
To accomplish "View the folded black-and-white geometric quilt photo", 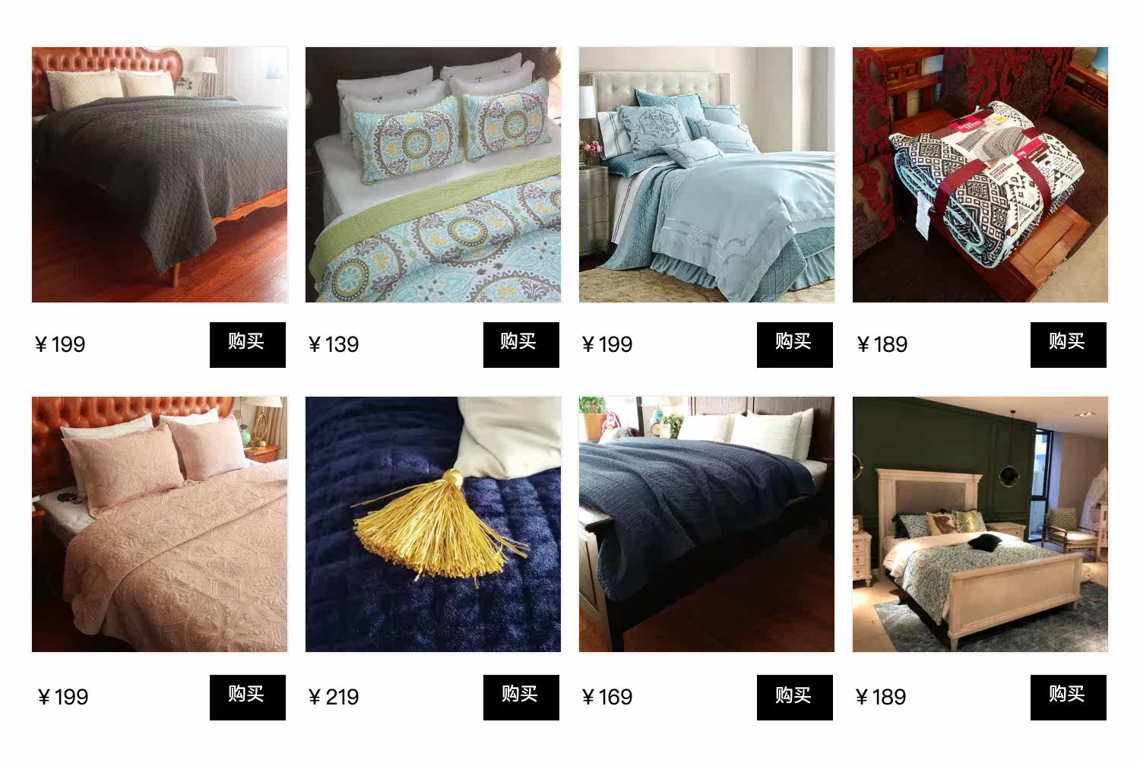I will (x=980, y=175).
